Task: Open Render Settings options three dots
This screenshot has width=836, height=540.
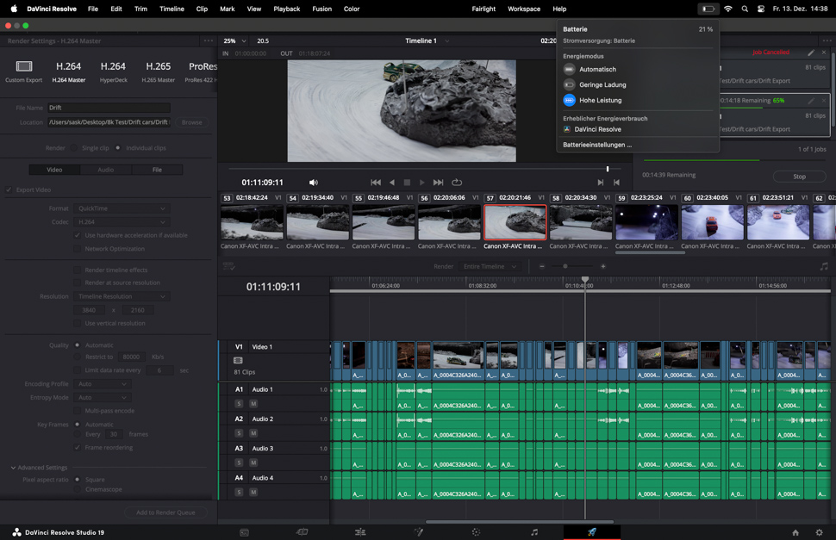Action: click(x=209, y=40)
